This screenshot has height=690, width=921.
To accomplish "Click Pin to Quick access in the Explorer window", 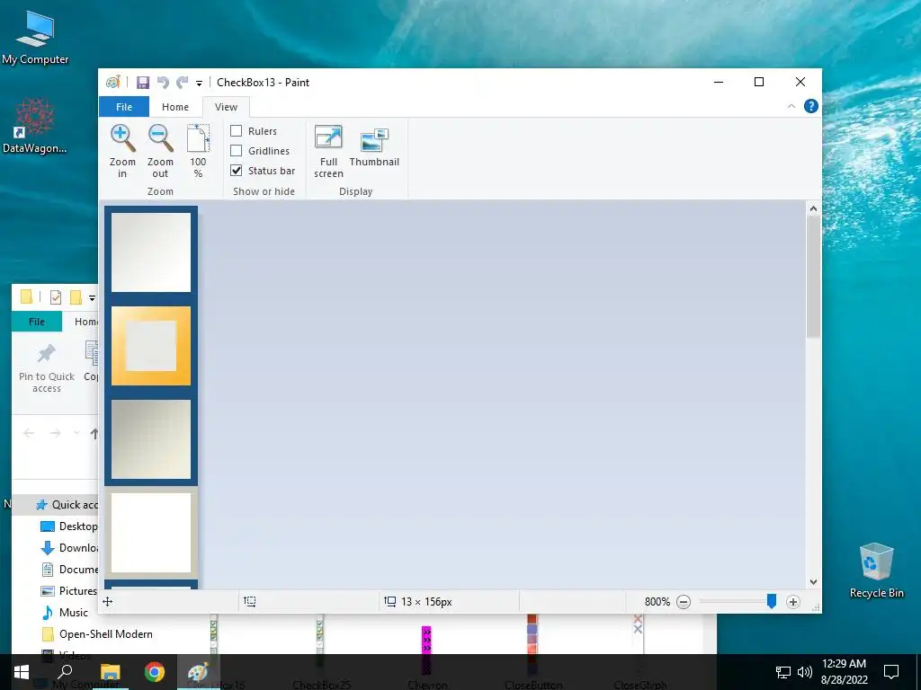I will (47, 368).
